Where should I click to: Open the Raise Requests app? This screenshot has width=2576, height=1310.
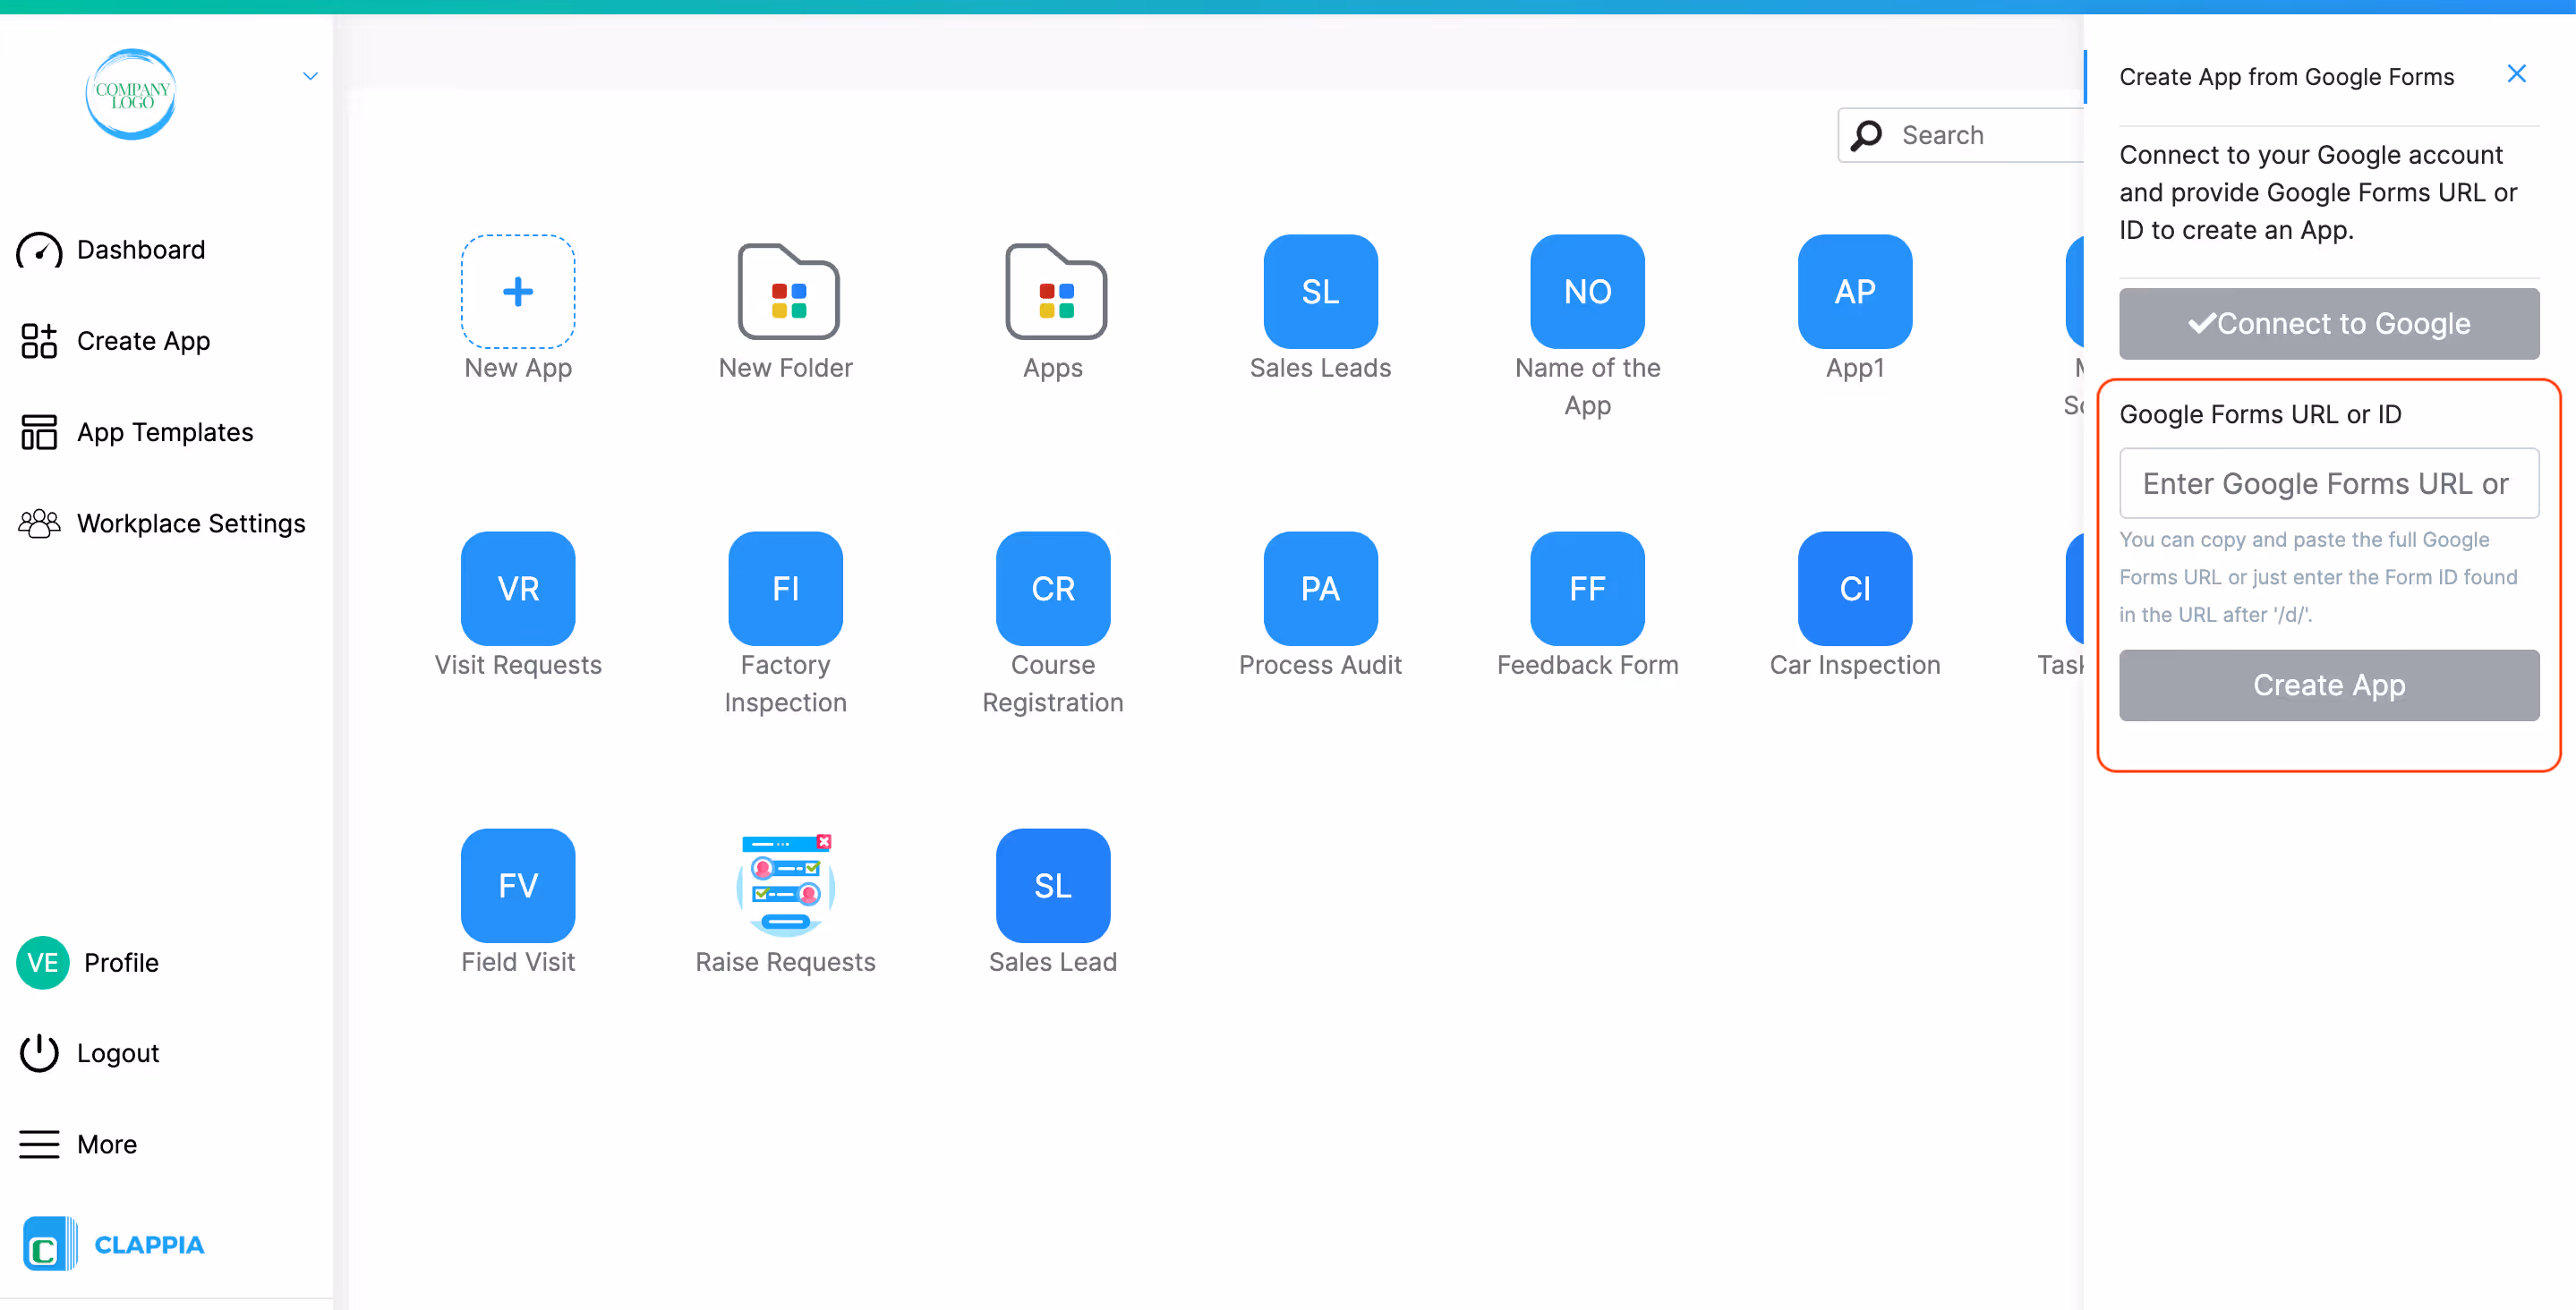(786, 885)
